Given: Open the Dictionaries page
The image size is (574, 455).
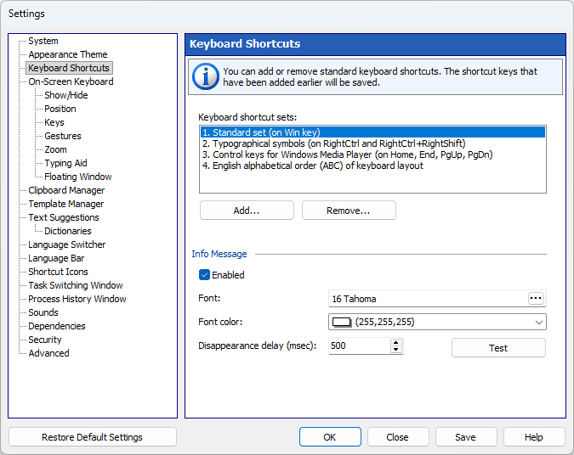Looking at the screenshot, I should click(68, 231).
